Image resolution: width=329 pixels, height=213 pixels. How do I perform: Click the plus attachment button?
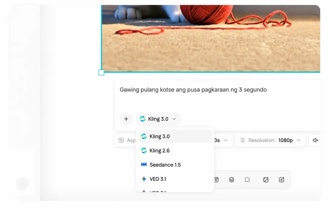[x=126, y=119]
